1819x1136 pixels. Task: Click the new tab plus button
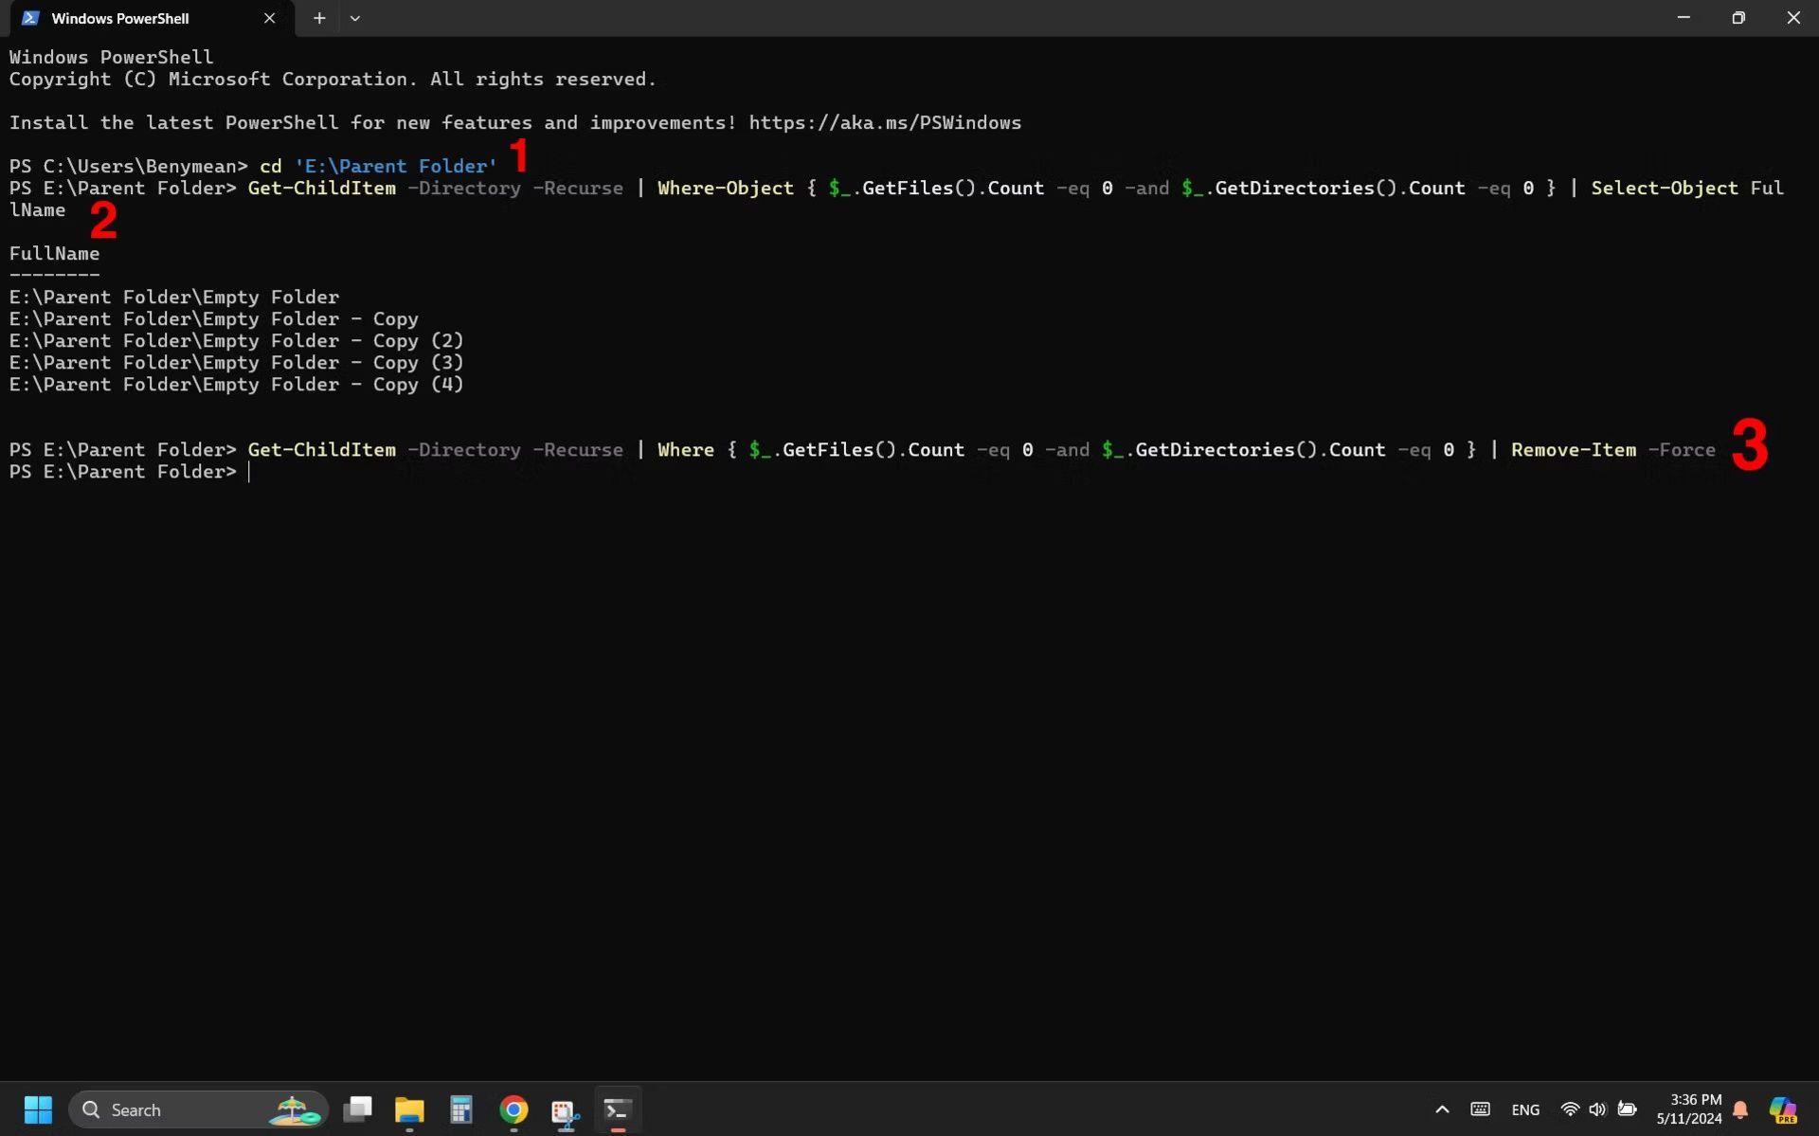(319, 17)
